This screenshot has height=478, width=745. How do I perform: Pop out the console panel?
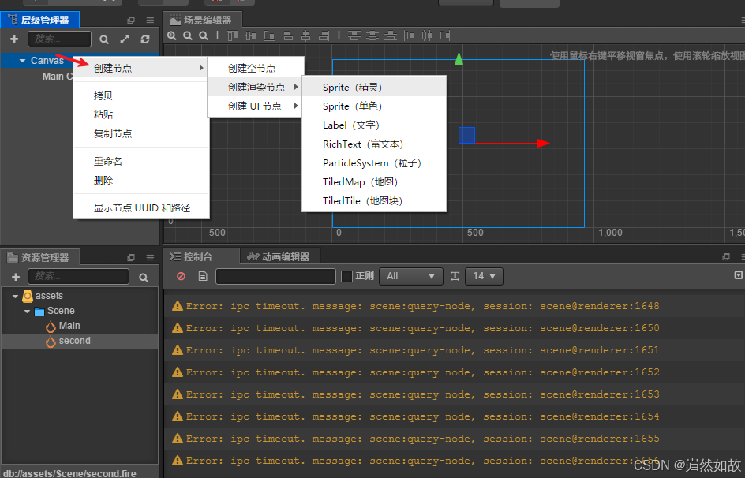pos(726,257)
